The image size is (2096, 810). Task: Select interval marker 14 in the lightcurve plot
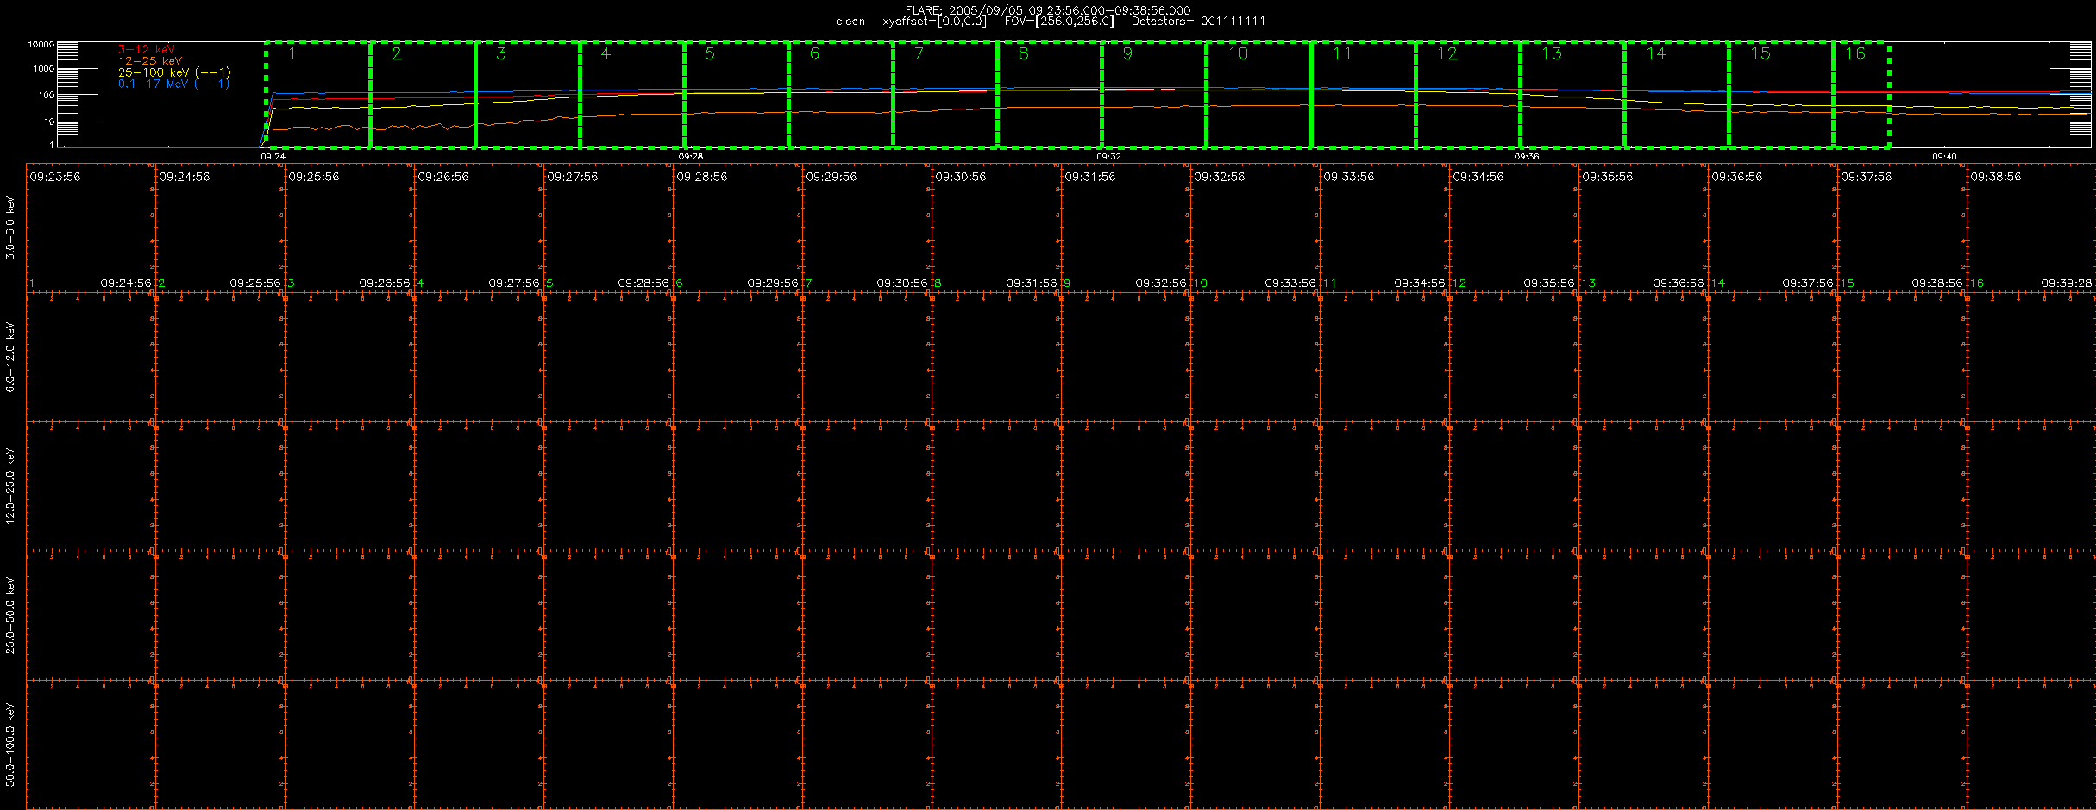tap(1656, 54)
